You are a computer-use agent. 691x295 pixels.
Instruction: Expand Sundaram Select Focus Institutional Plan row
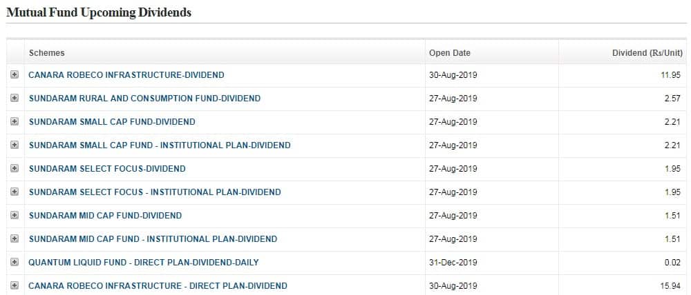[x=15, y=192]
